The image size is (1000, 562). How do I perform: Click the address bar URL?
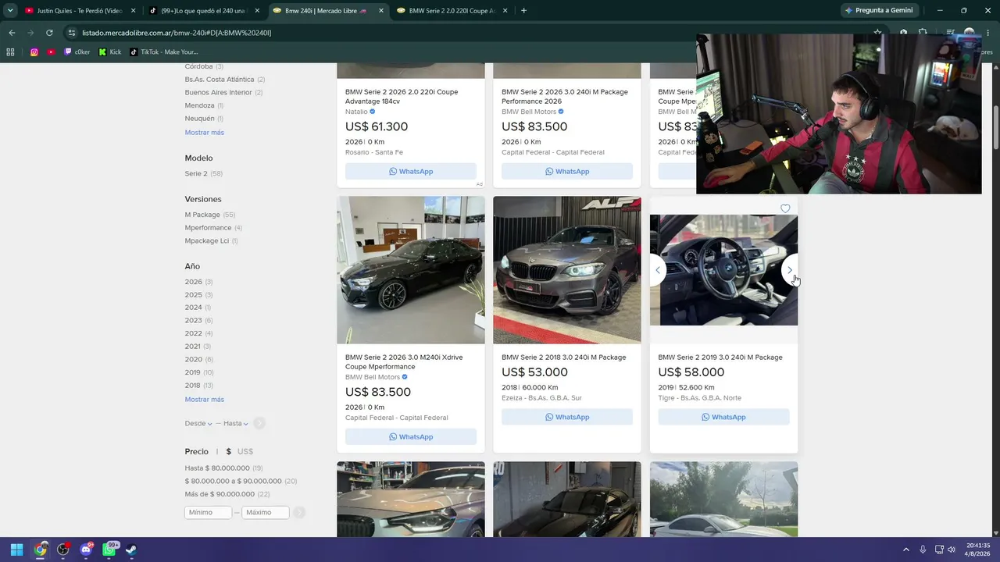tap(177, 33)
